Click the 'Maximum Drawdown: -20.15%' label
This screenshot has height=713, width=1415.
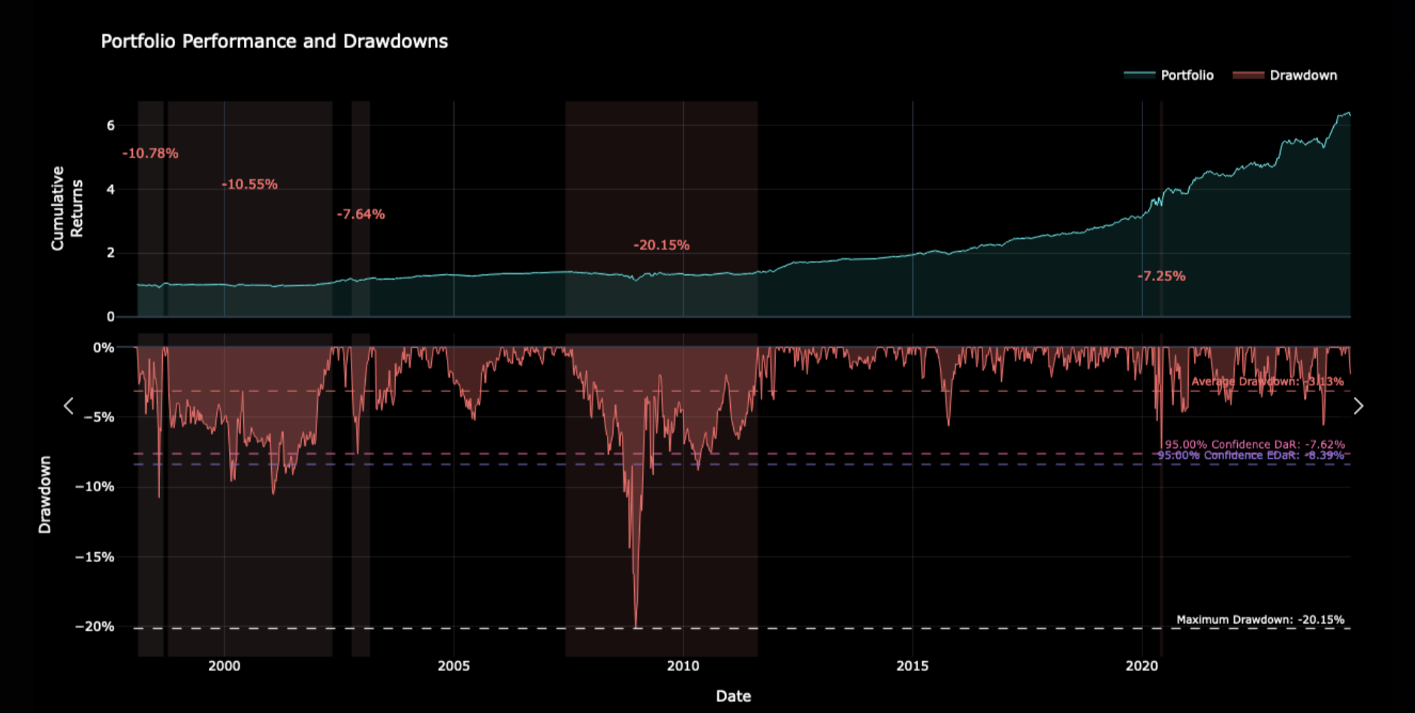click(x=1260, y=620)
